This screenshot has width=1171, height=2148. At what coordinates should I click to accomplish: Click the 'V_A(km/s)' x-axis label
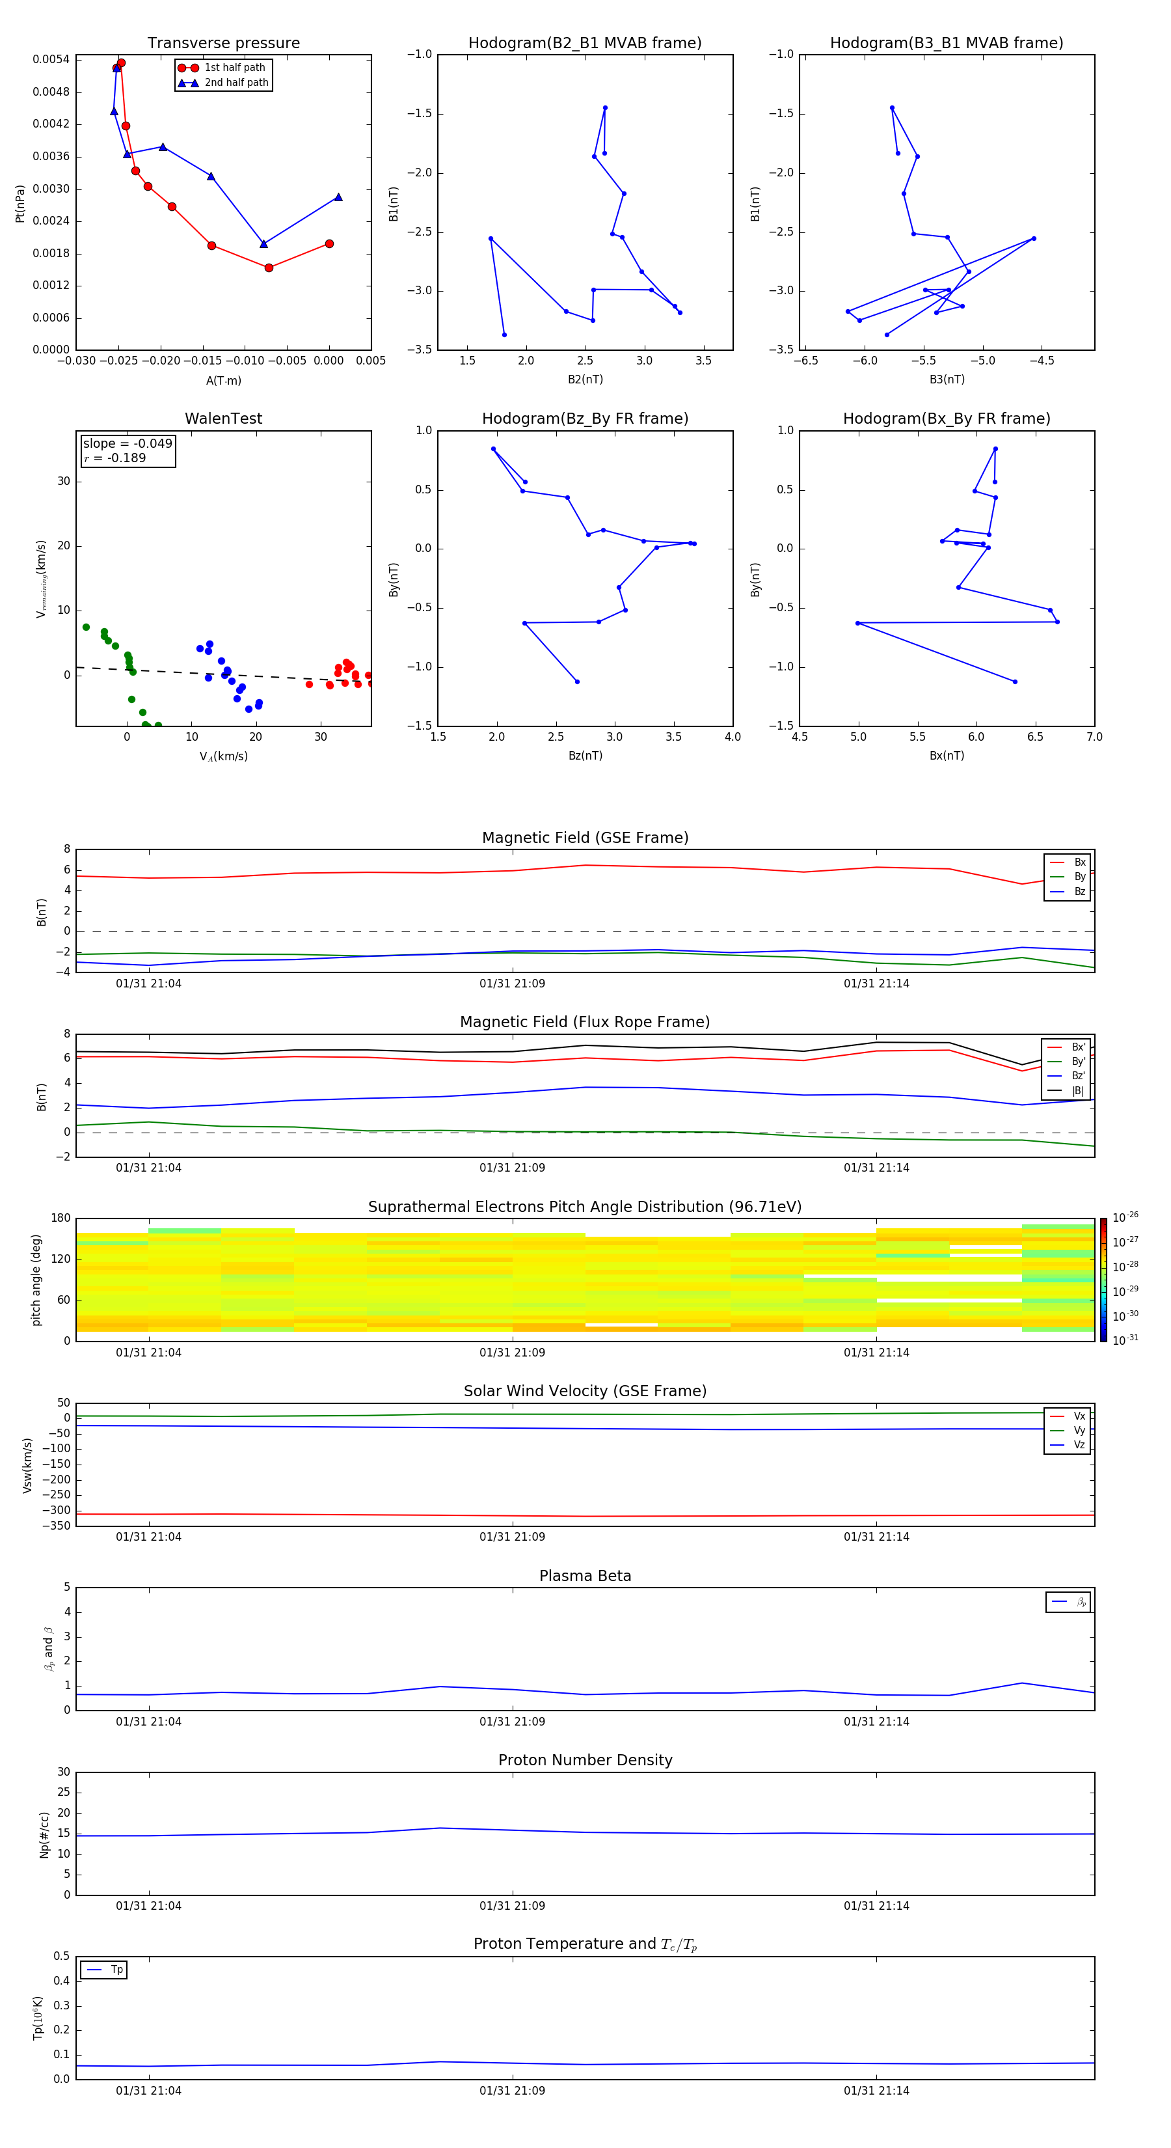pyautogui.click(x=223, y=756)
